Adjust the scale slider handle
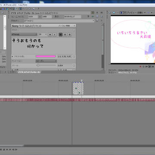Screen dimensions: 155x155 pyautogui.click(x=38, y=65)
